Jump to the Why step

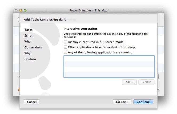point(27,53)
